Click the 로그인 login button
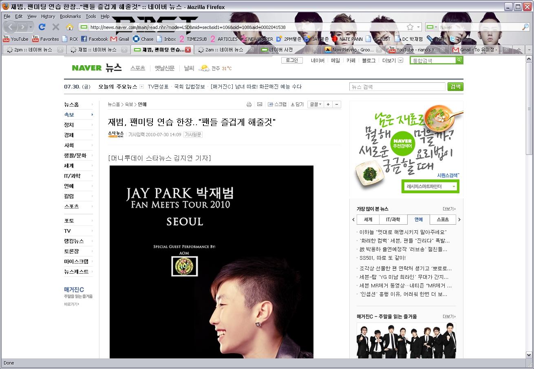Screen dimensions: 534x369 292,60
